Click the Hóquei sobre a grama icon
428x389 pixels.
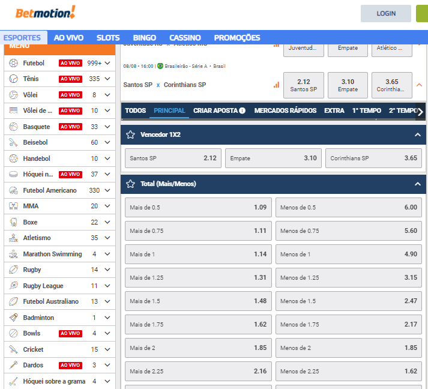pyautogui.click(x=13, y=381)
